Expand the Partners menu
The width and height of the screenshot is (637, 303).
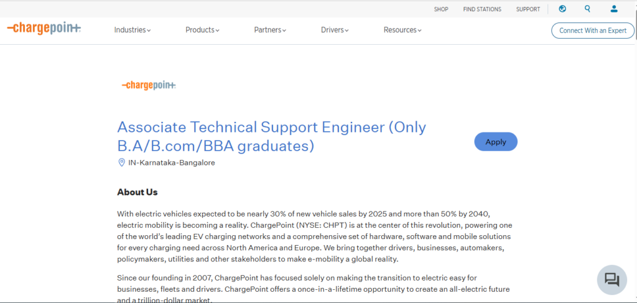point(270,30)
